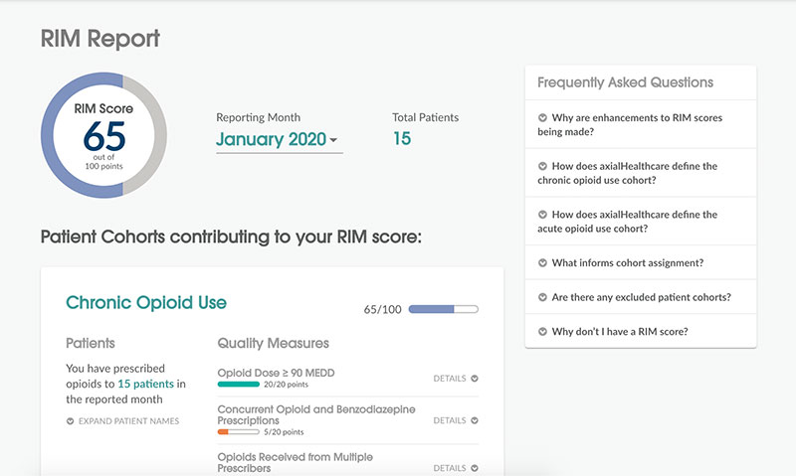The width and height of the screenshot is (796, 476).
Task: Click the Expand Patient Names chevron icon
Action: pyautogui.click(x=70, y=421)
